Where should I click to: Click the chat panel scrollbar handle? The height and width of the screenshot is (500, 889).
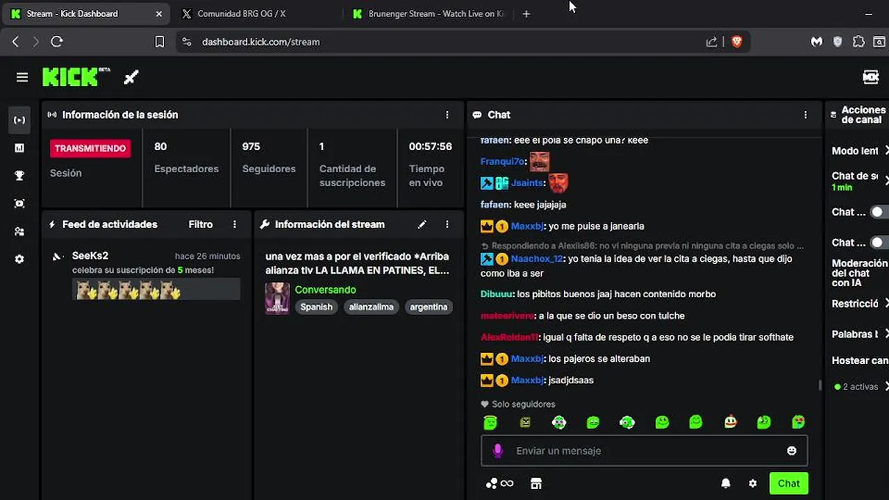tap(820, 385)
